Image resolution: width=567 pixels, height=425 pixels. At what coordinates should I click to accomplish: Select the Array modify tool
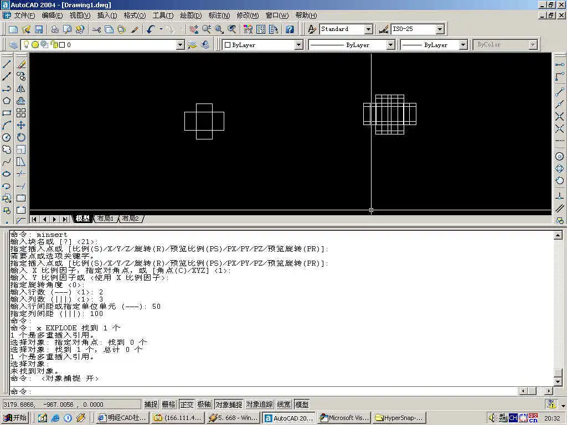coord(21,113)
